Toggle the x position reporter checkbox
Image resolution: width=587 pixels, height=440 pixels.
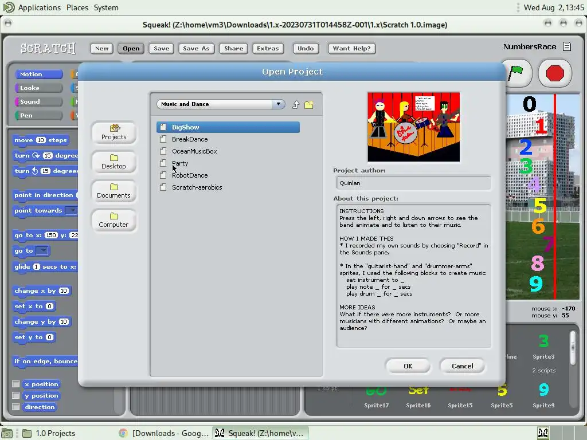coord(15,384)
